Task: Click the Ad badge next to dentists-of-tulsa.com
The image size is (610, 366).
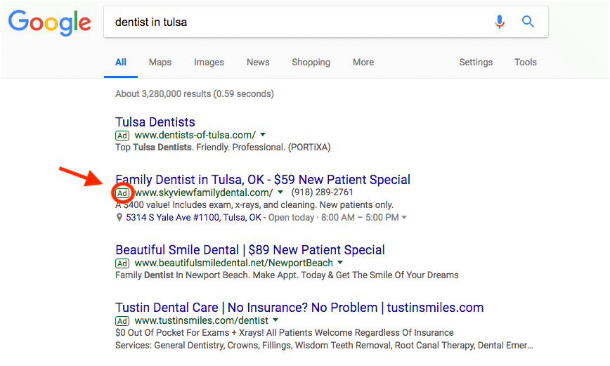Action: (x=122, y=135)
